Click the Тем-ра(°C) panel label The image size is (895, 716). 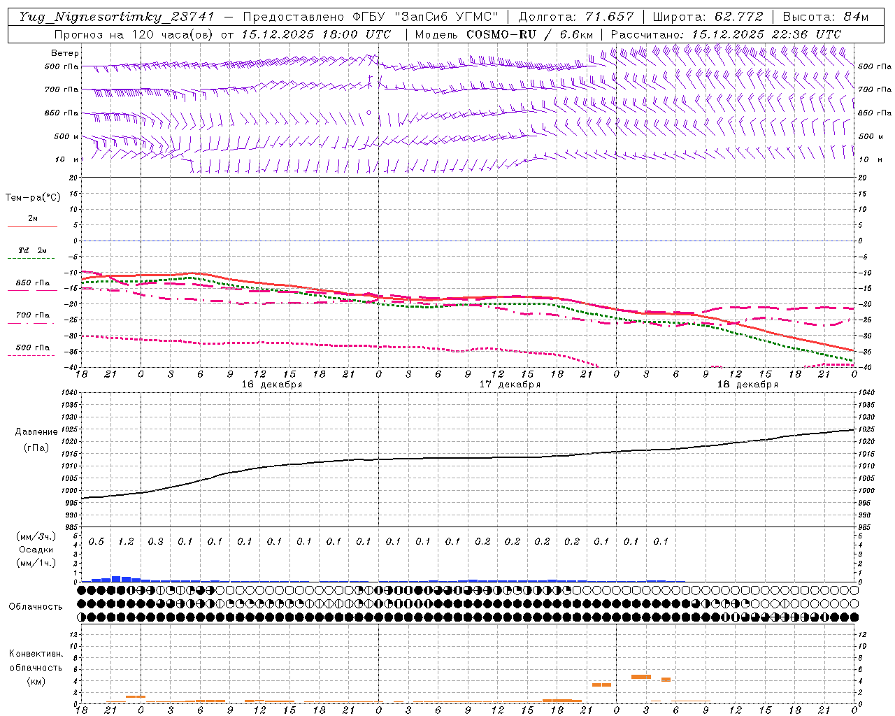33,197
